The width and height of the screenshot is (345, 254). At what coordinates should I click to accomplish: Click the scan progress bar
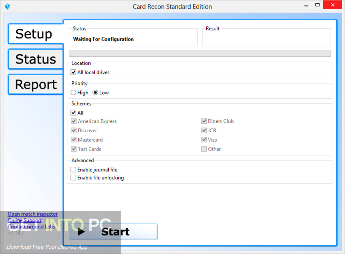[x=200, y=54]
